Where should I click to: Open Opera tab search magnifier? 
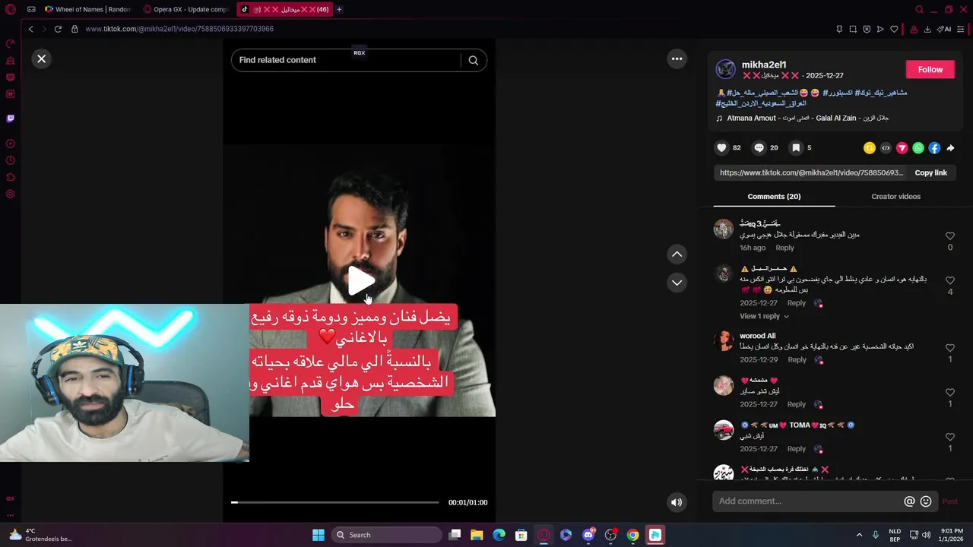coord(919,9)
